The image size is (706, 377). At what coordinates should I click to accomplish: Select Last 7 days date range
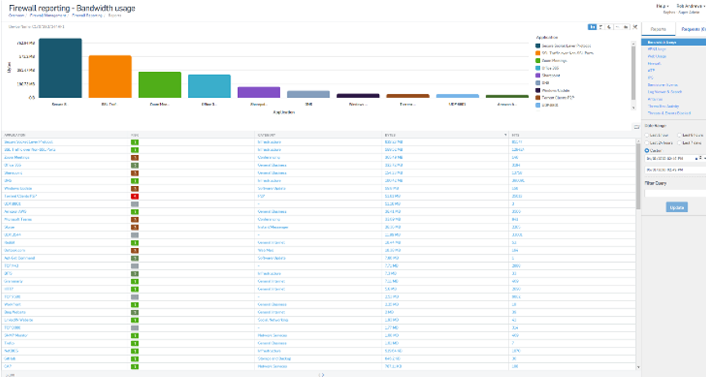tap(679, 143)
